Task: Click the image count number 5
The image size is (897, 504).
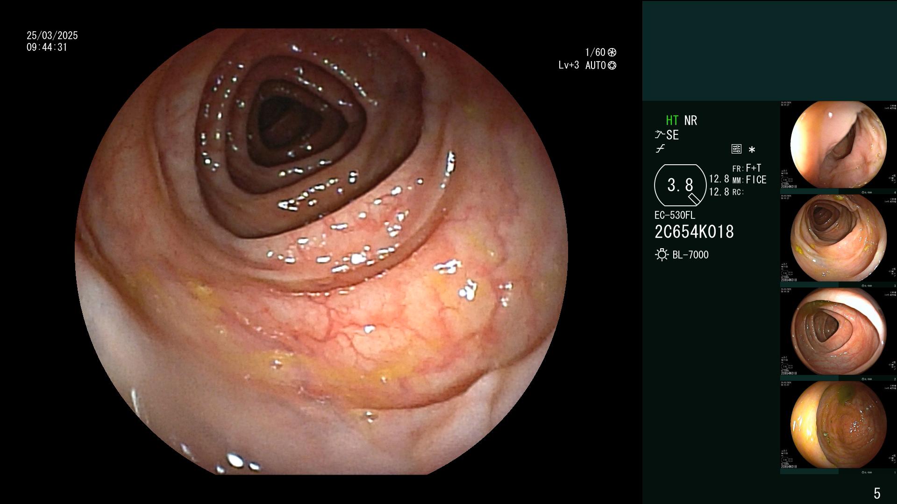Action: (x=877, y=493)
